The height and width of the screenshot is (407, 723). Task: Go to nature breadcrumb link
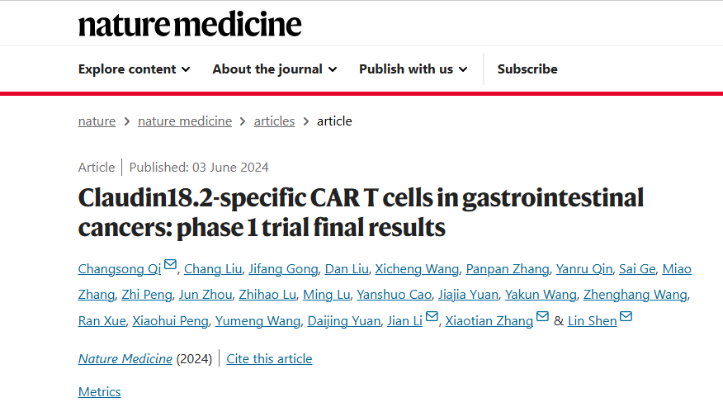point(97,121)
